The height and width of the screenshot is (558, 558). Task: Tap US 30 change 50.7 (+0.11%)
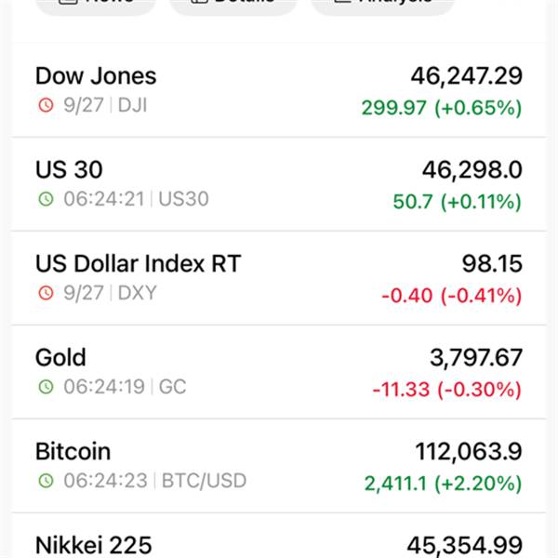coord(457,202)
